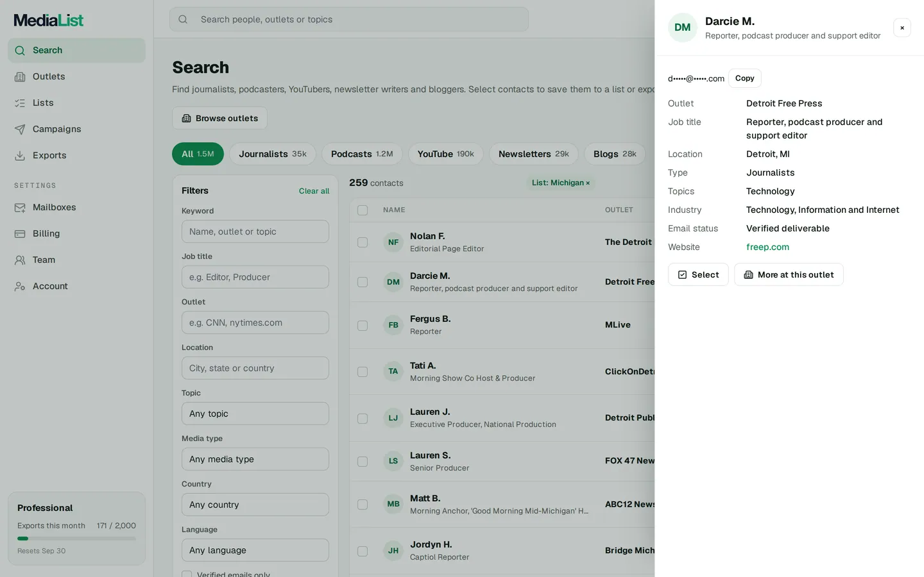Image resolution: width=924 pixels, height=577 pixels.
Task: Click the Browse outlets button
Action: pyautogui.click(x=219, y=118)
